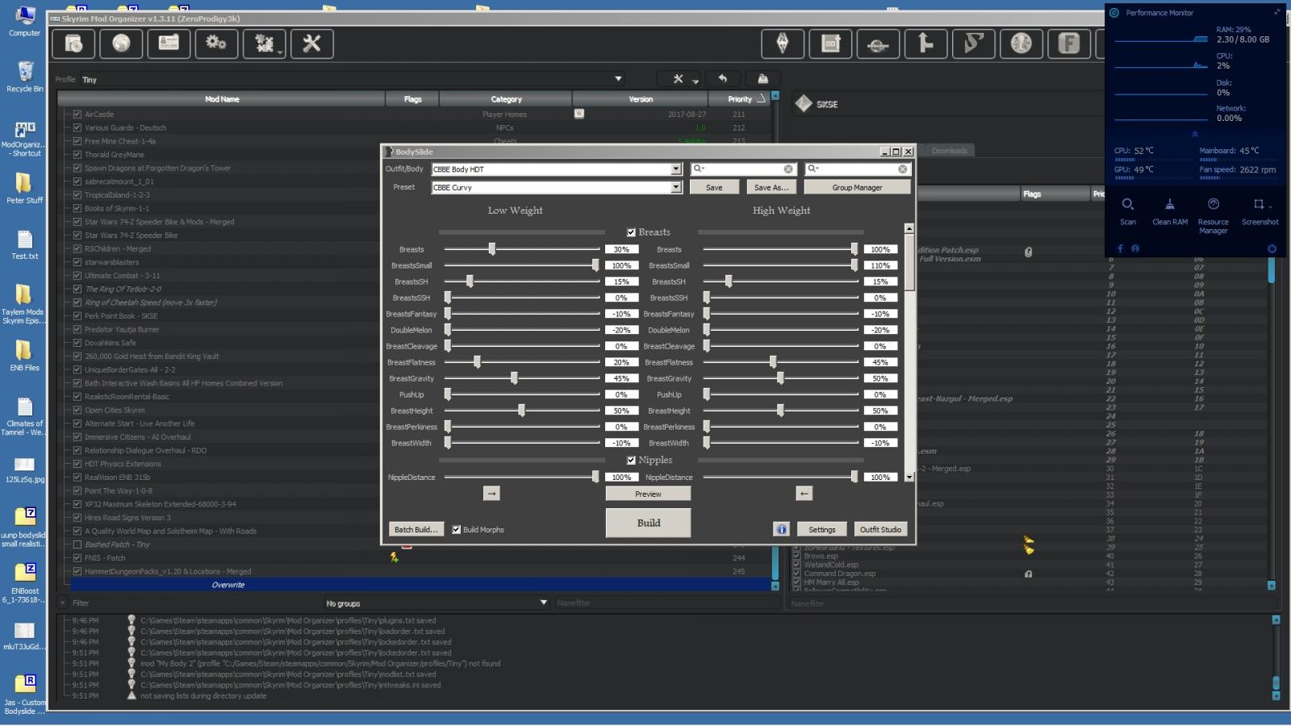Open the dropdown arrow beside the crossed-tools icon
The height and width of the screenshot is (726, 1291).
(695, 81)
